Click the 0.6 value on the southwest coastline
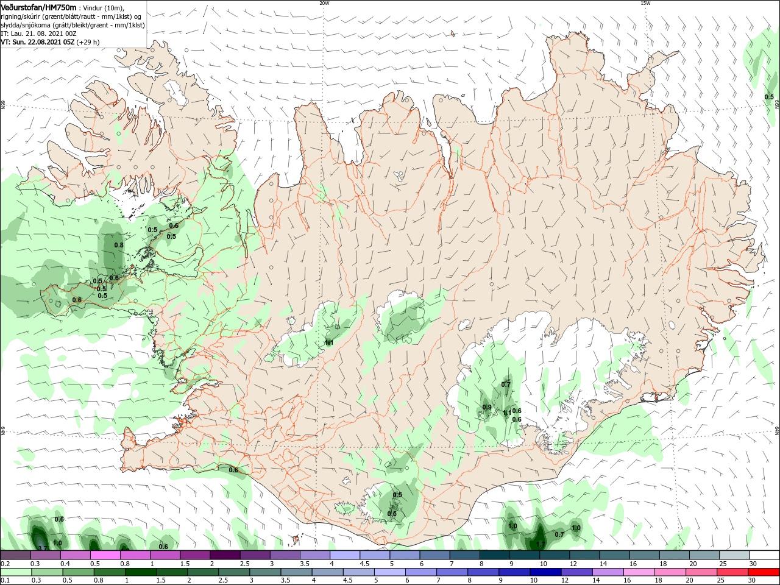Screen dimensions: 780x585 pos(233,470)
